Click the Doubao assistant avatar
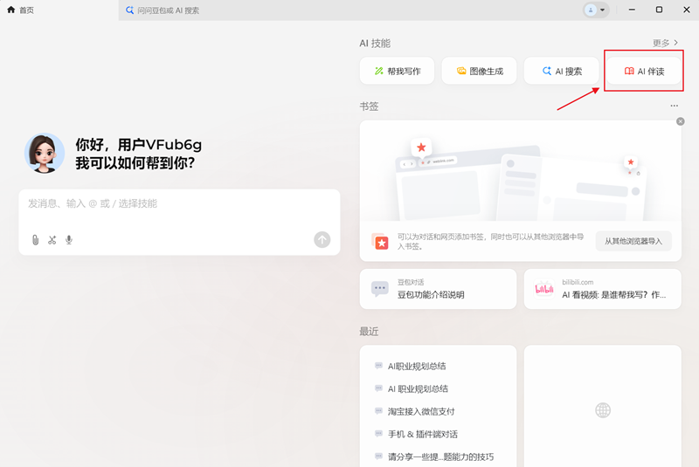Image resolution: width=699 pixels, height=467 pixels. pos(45,153)
